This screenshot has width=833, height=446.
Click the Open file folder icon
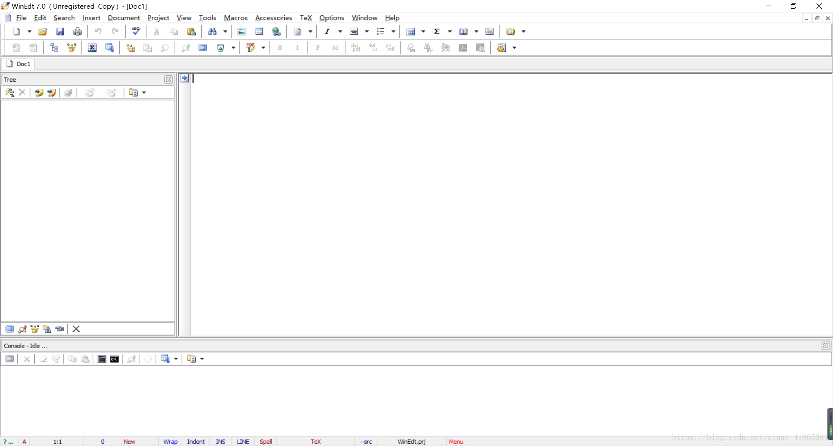[43, 32]
